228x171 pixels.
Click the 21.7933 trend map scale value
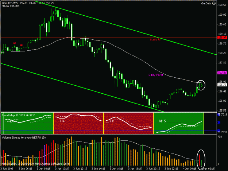(x=222, y=132)
